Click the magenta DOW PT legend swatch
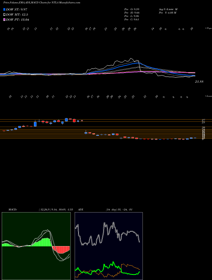The height and width of the screenshot is (280, 212). [x=5, y=20]
